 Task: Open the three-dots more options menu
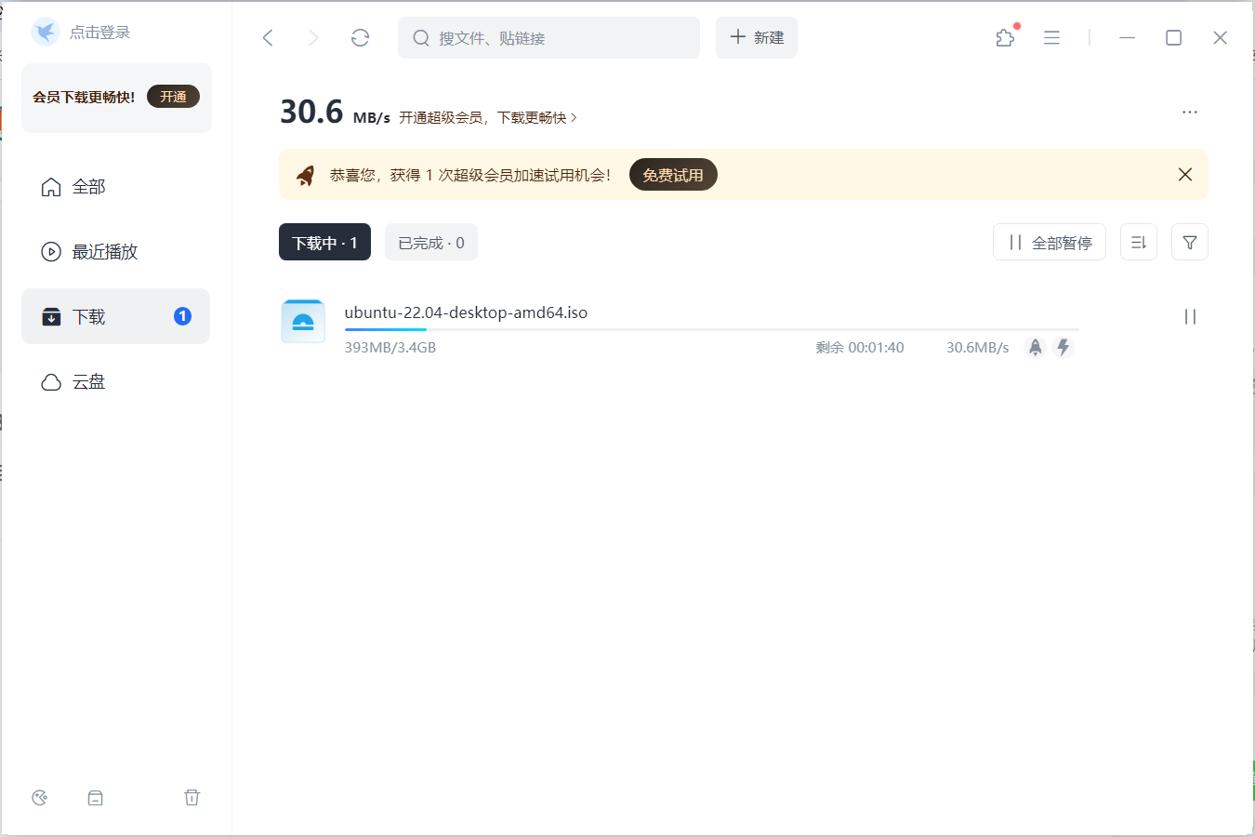tap(1190, 112)
